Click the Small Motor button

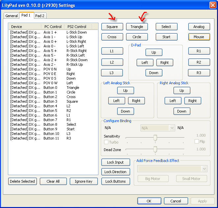pyautogui.click(x=192, y=178)
